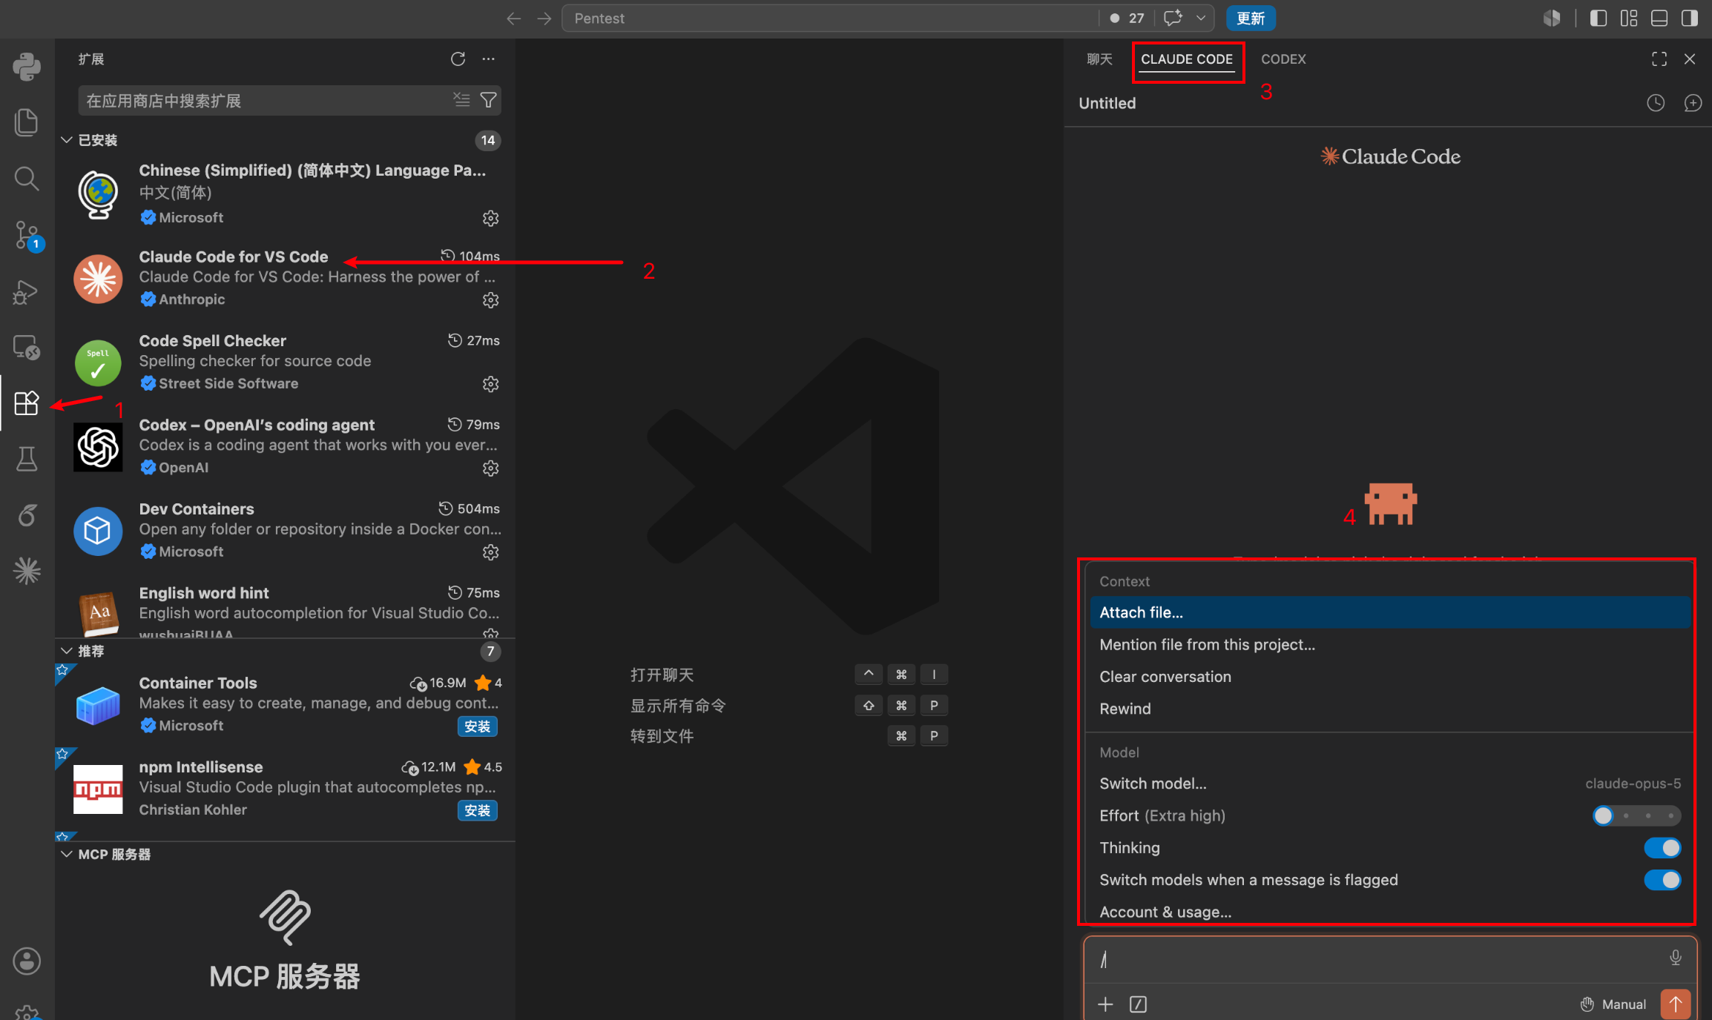Focus the extension marketplace search box
Image resolution: width=1712 pixels, height=1020 pixels.
[x=267, y=100]
